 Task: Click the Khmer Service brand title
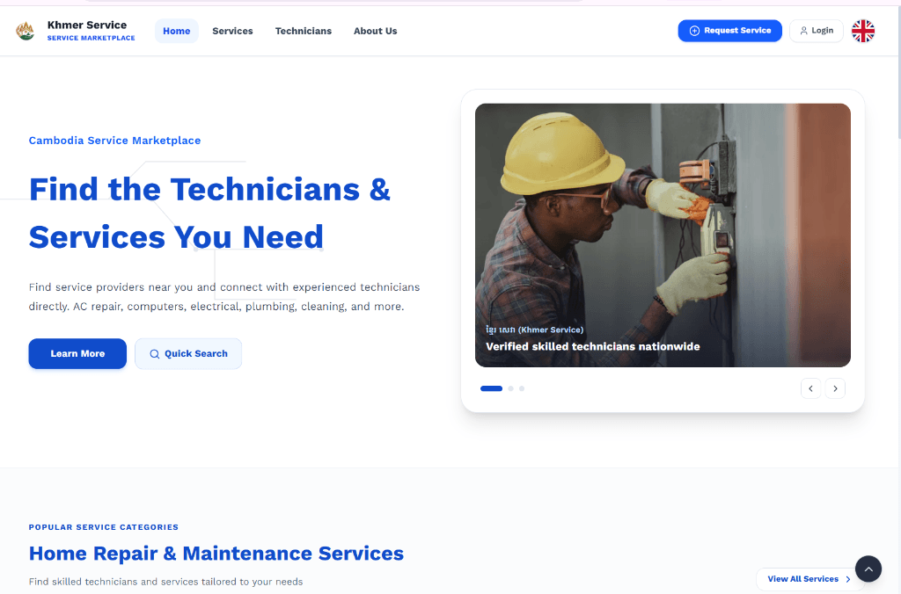[x=87, y=25]
